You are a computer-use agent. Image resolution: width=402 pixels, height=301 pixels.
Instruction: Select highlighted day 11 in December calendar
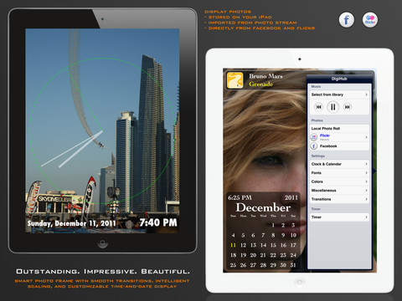pyautogui.click(x=233, y=245)
